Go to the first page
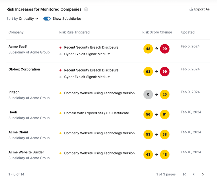 click(x=184, y=174)
